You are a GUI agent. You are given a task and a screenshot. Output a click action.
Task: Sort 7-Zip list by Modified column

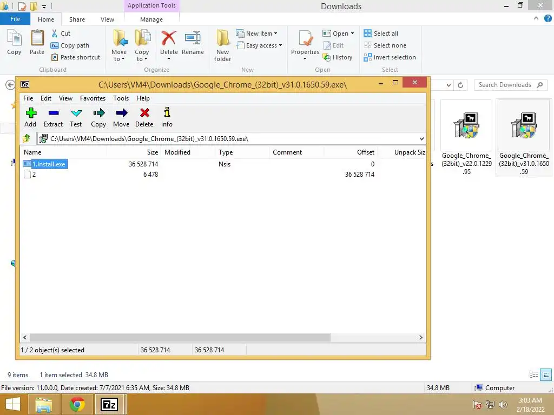click(188, 152)
